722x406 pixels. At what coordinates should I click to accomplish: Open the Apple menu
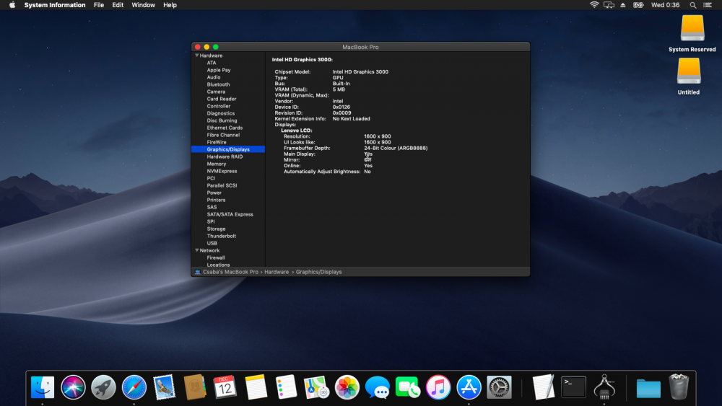pos(12,5)
